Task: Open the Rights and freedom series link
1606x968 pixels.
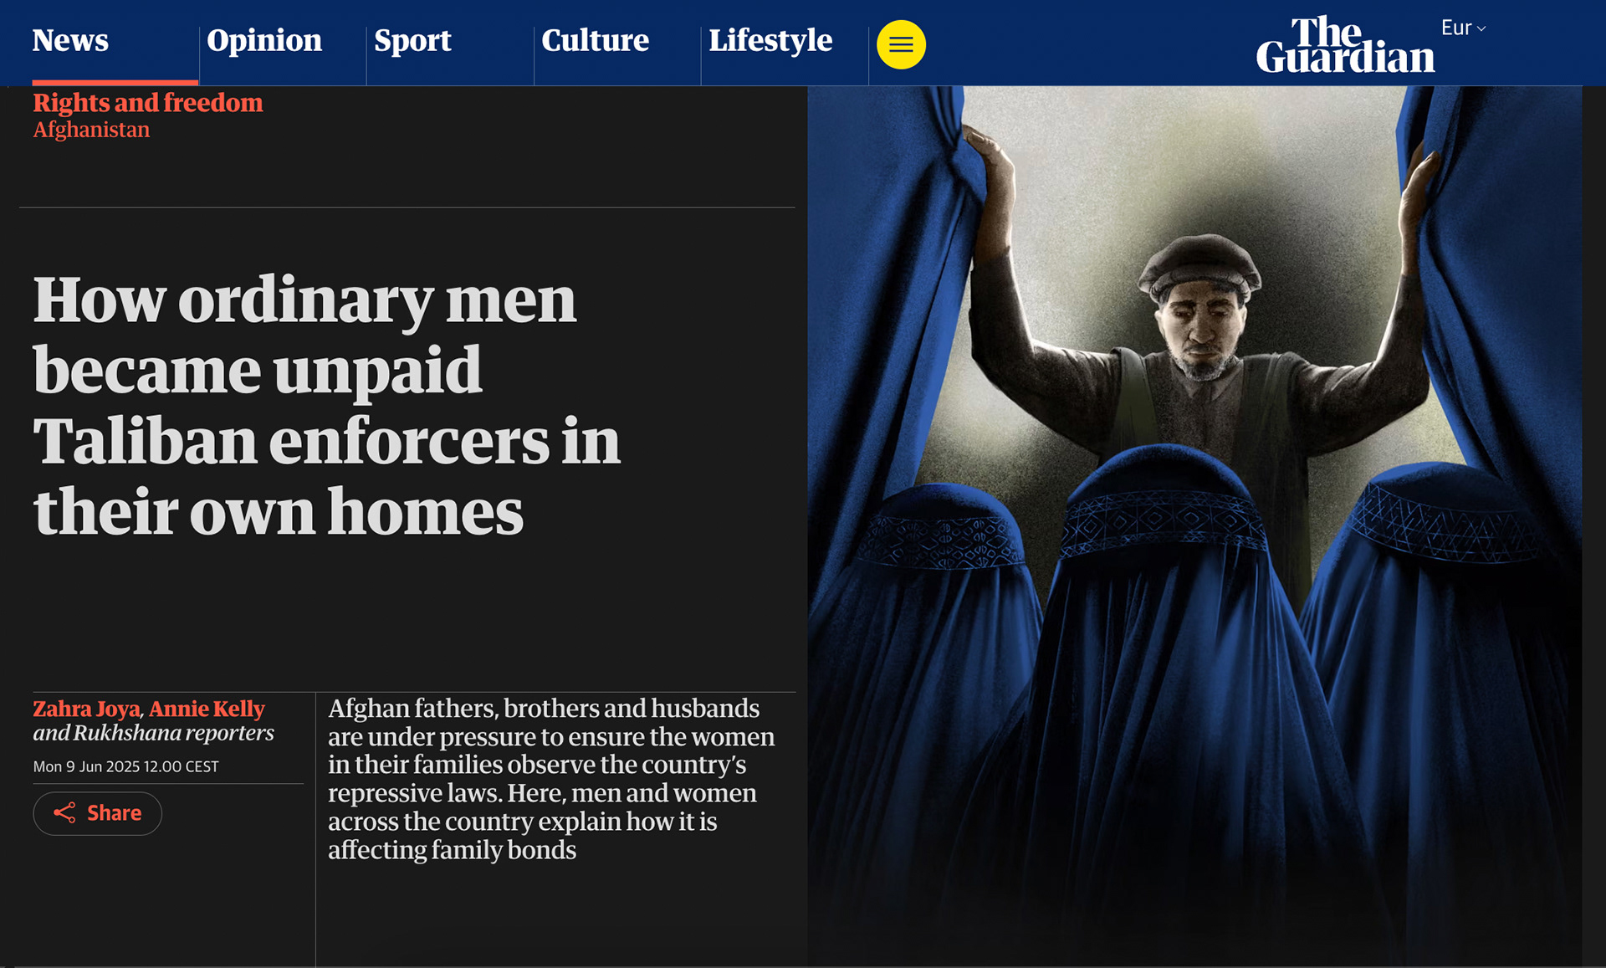Action: point(148,103)
